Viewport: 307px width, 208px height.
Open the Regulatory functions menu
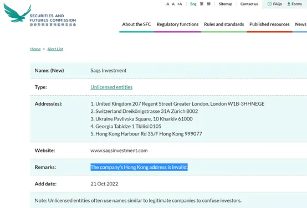pyautogui.click(x=177, y=24)
